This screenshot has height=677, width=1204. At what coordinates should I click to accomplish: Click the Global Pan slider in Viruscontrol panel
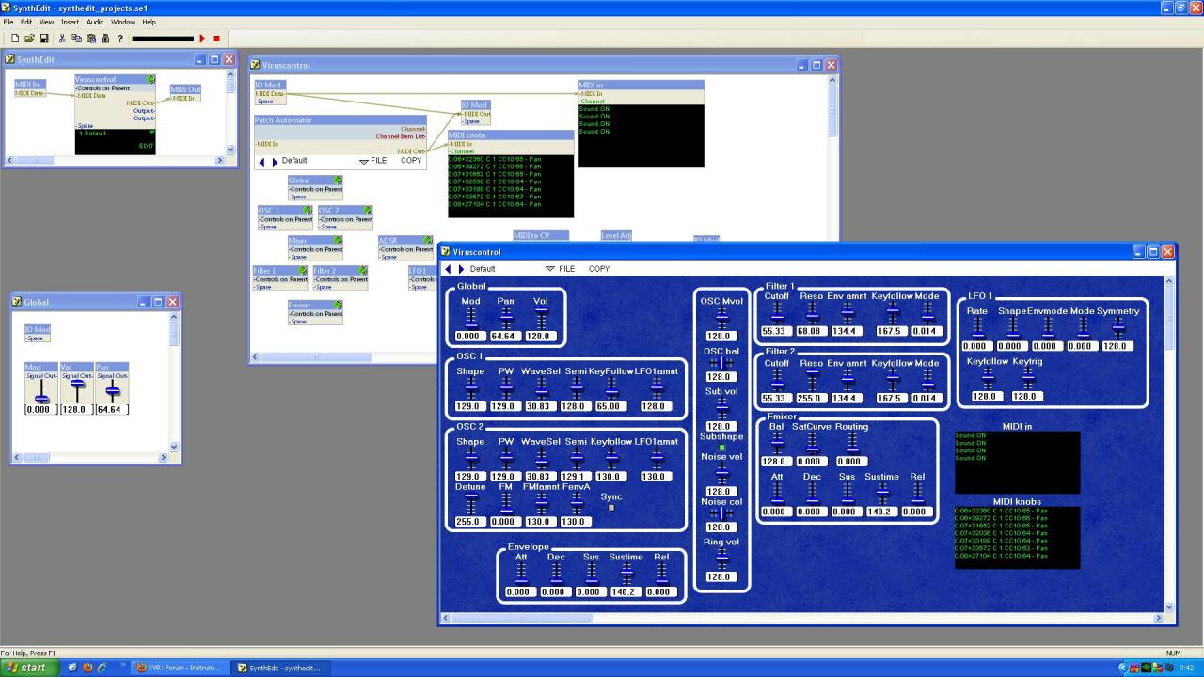(506, 317)
